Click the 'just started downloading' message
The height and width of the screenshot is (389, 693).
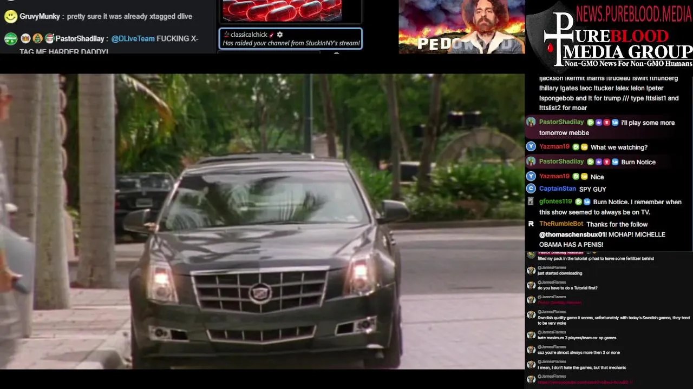coord(560,273)
